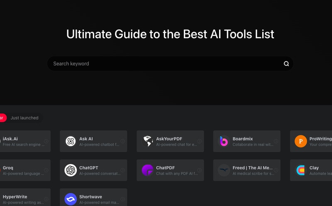Switch to the Just launched tab
332x206 pixels.
24,118
